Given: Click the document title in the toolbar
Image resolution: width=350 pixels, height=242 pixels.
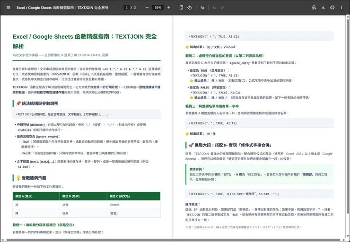Looking at the screenshot, I should pos(62,8).
